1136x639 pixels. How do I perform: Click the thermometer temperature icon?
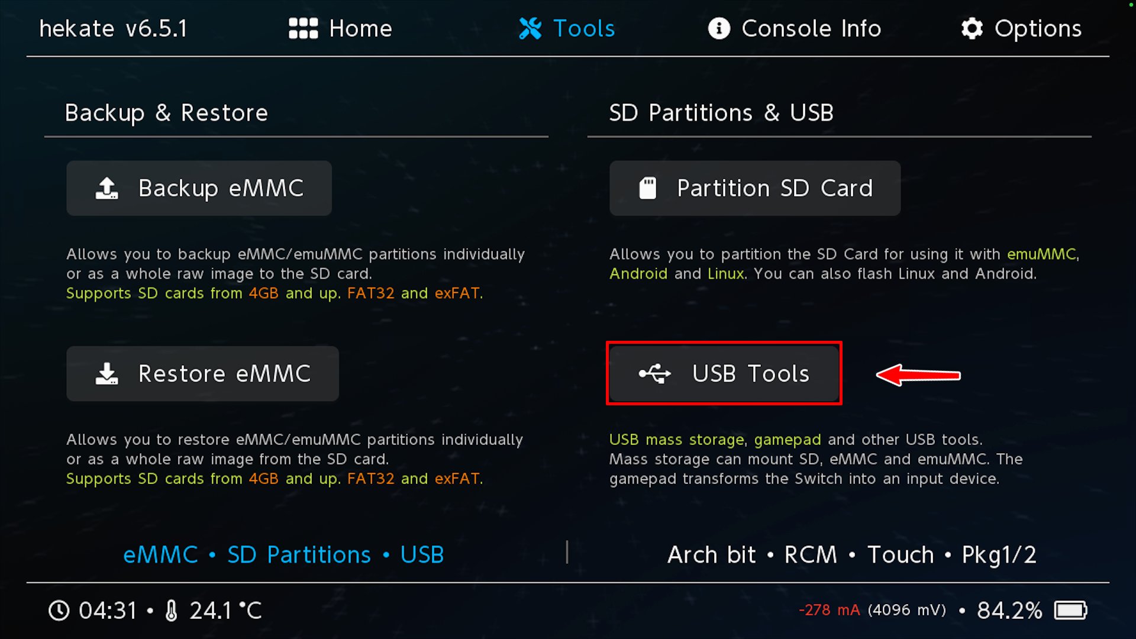coord(171,611)
